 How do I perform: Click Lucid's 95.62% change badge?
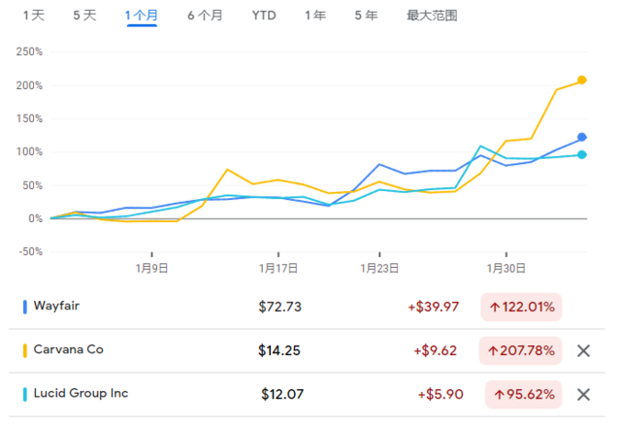[x=521, y=395]
